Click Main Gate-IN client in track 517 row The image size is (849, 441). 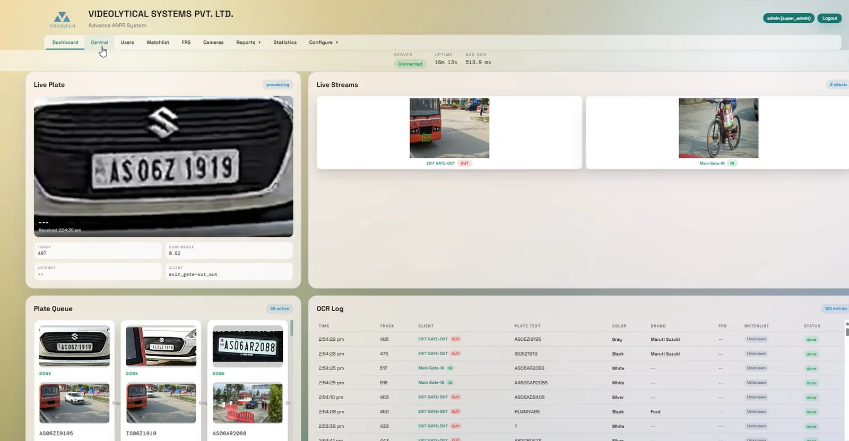click(431, 368)
